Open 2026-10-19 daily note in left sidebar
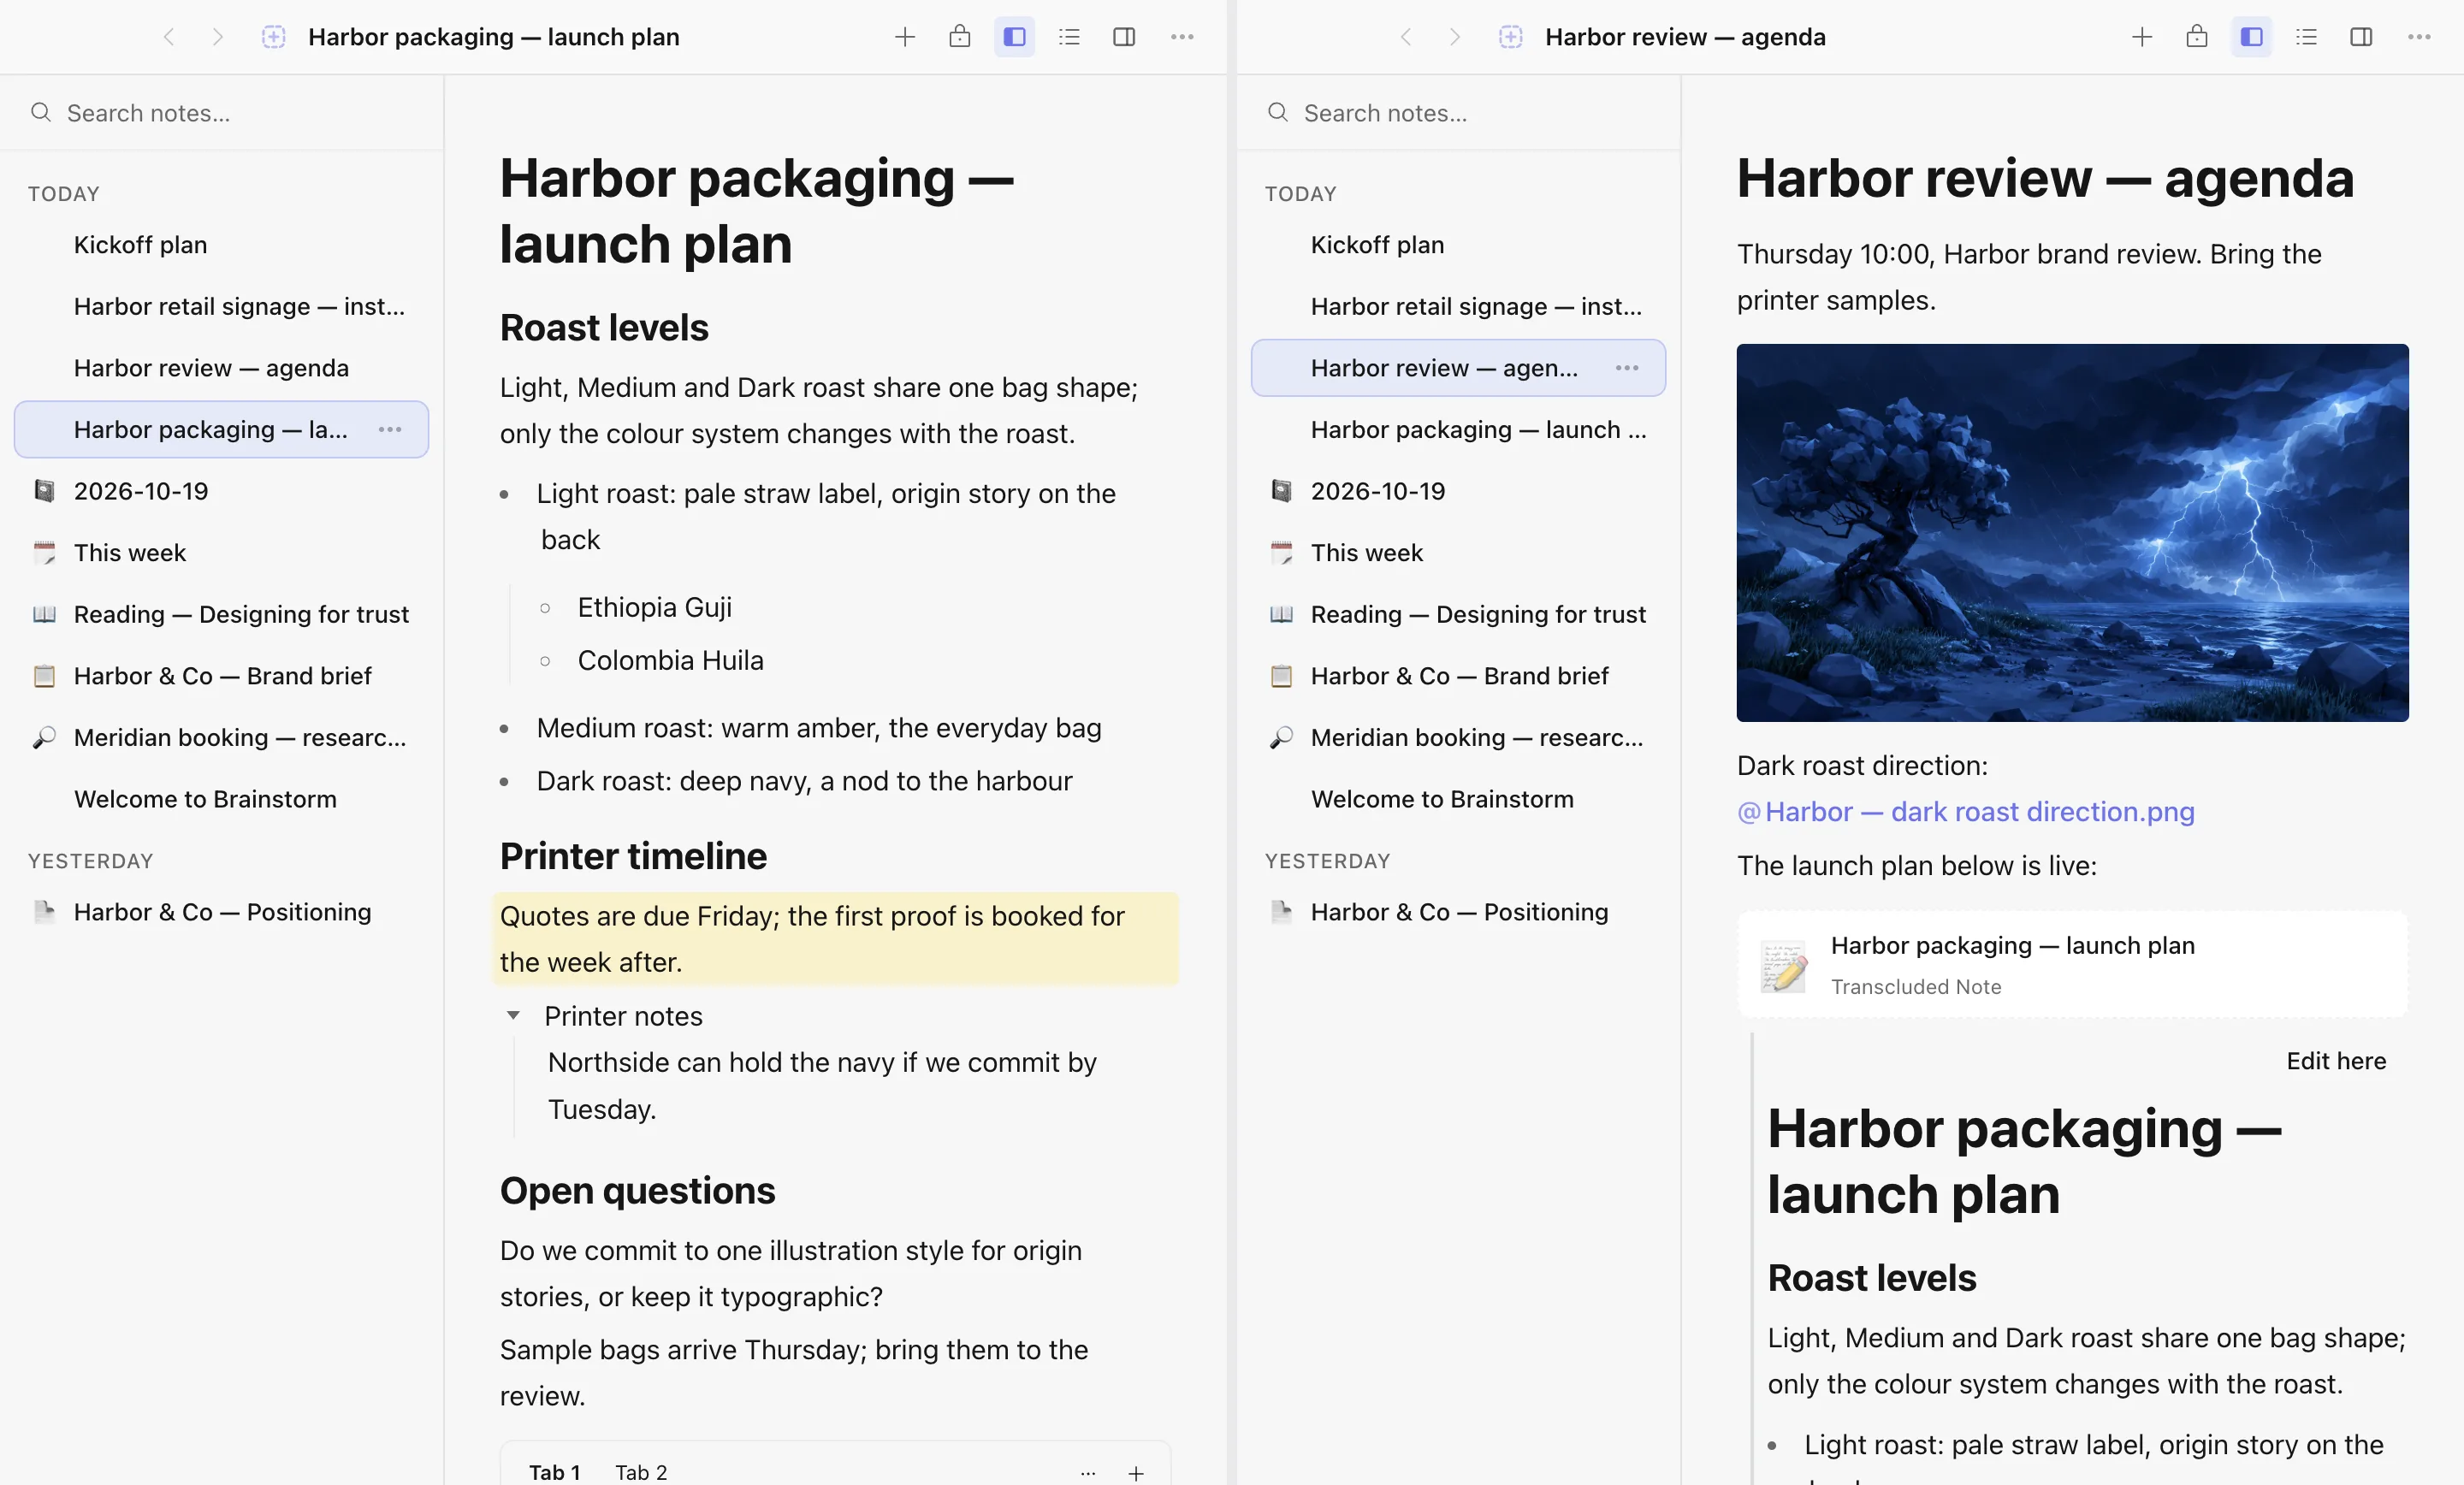 click(221, 491)
